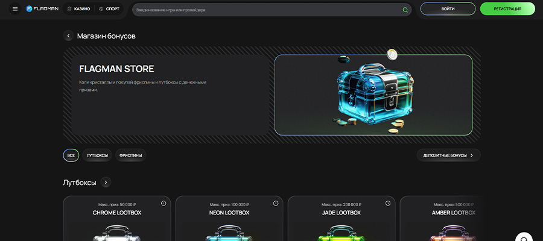This screenshot has height=241, width=543.
Task: Click the search magnifier icon
Action: pyautogui.click(x=405, y=10)
